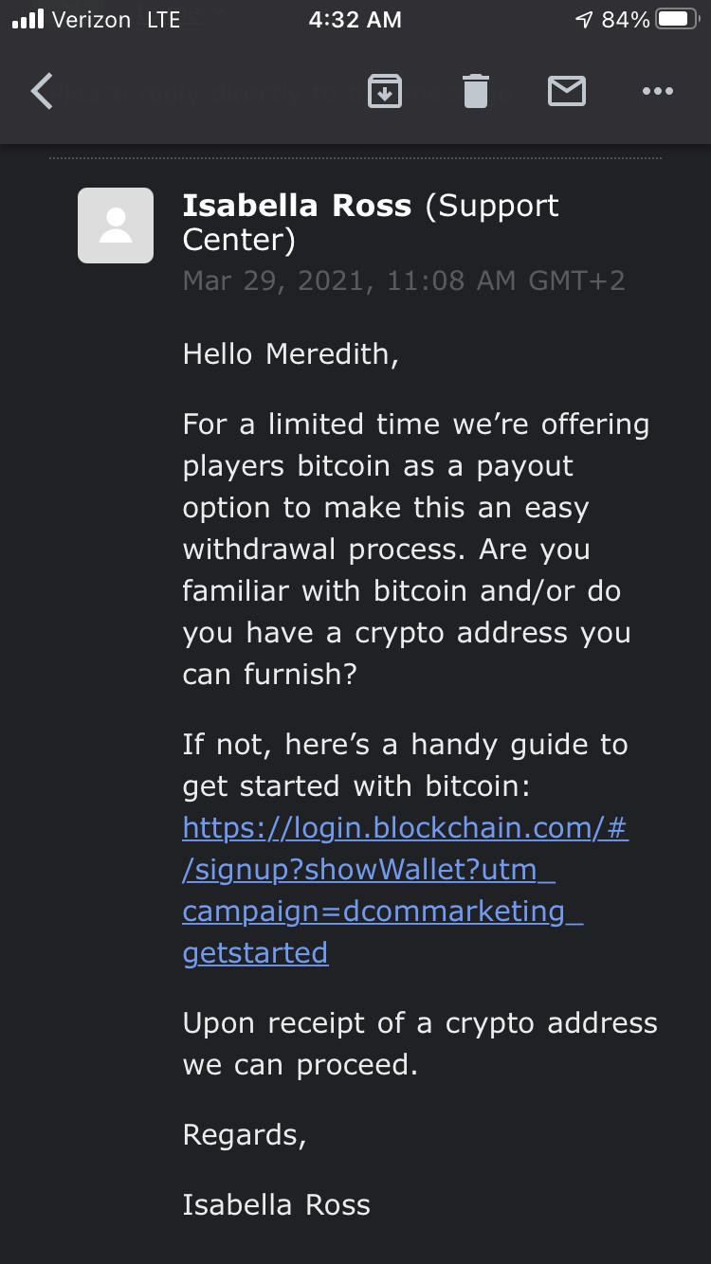Select the sender name Isabella Ross
The image size is (711, 1264).
tap(297, 206)
